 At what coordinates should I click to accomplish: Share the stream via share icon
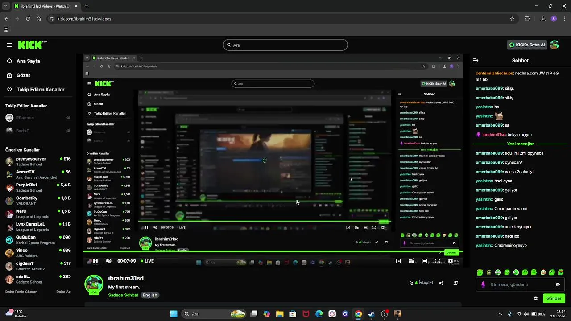[441, 283]
